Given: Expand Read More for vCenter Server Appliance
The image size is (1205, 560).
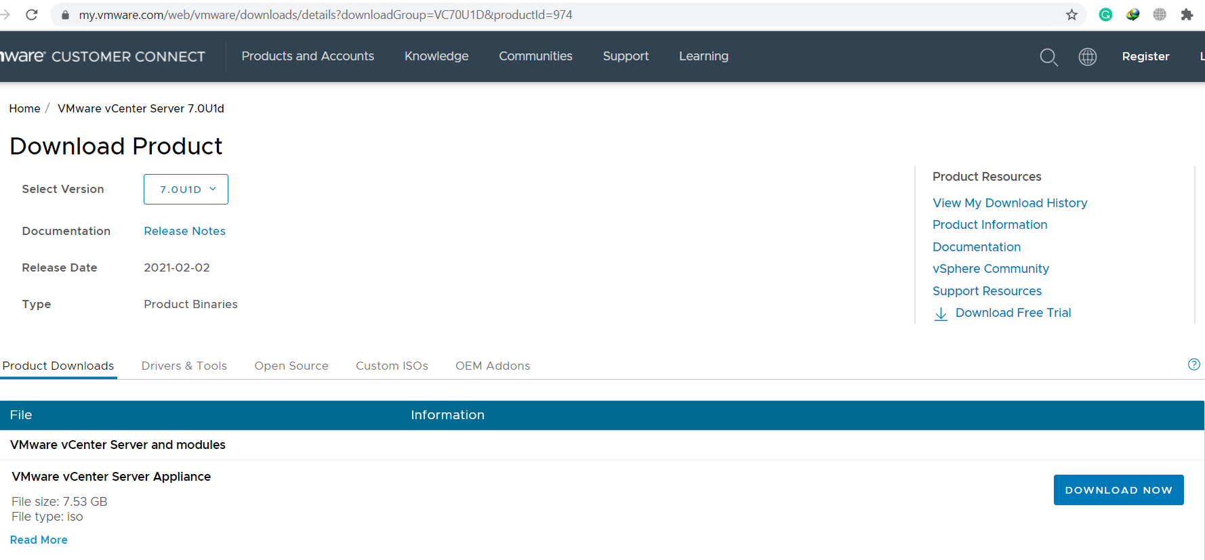Looking at the screenshot, I should [39, 540].
